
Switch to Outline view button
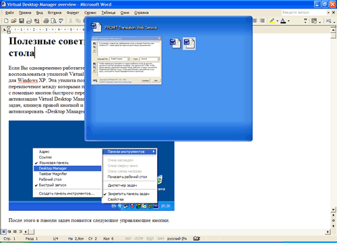tap(20, 232)
